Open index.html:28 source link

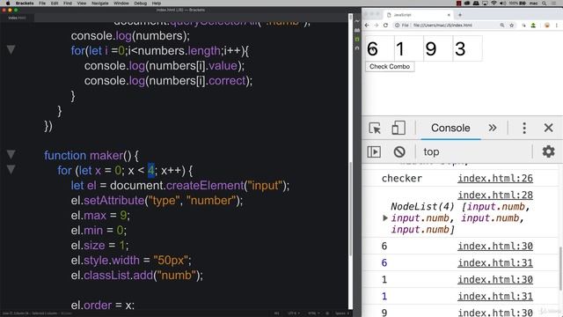pos(495,195)
